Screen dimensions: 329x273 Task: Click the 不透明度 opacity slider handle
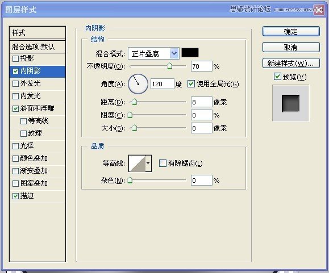169,66
